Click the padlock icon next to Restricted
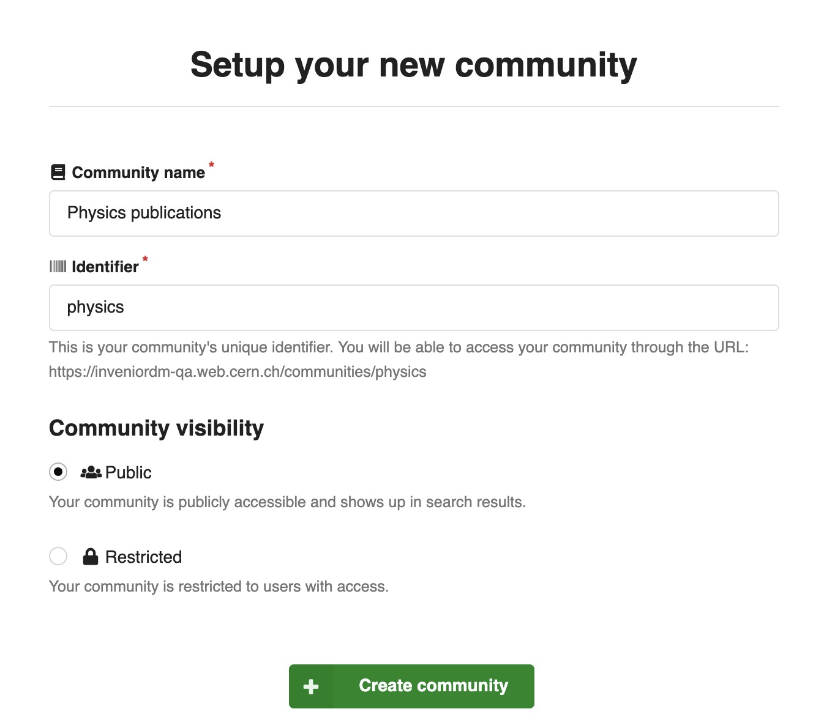824x728 pixels. [91, 557]
